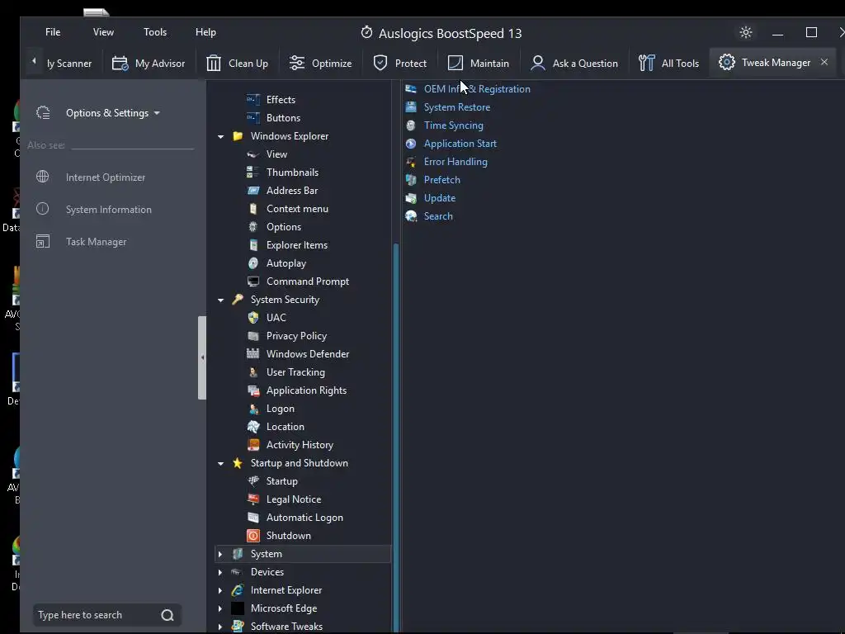Click the Application Rights icon
Image resolution: width=845 pixels, height=634 pixels.
click(253, 390)
